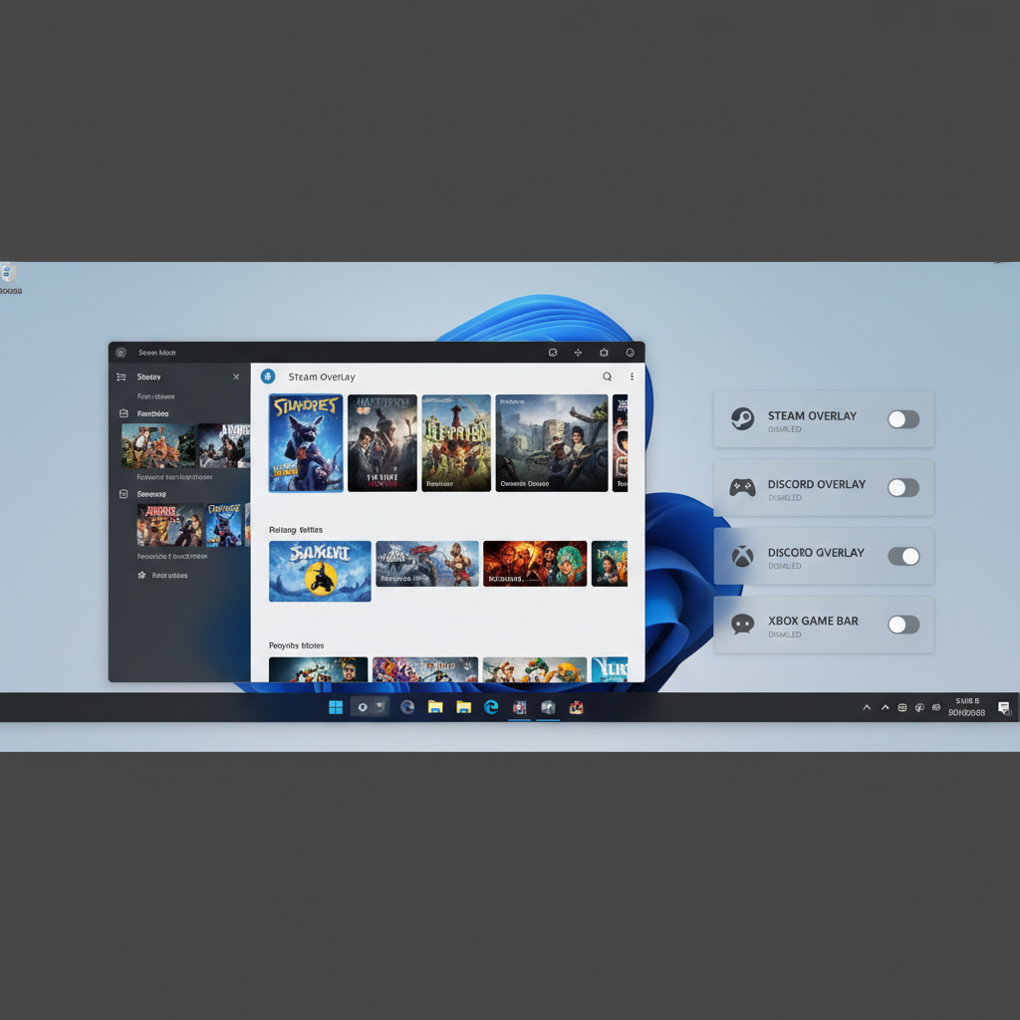
Task: Open search in Steam Overlay header
Action: click(x=607, y=377)
